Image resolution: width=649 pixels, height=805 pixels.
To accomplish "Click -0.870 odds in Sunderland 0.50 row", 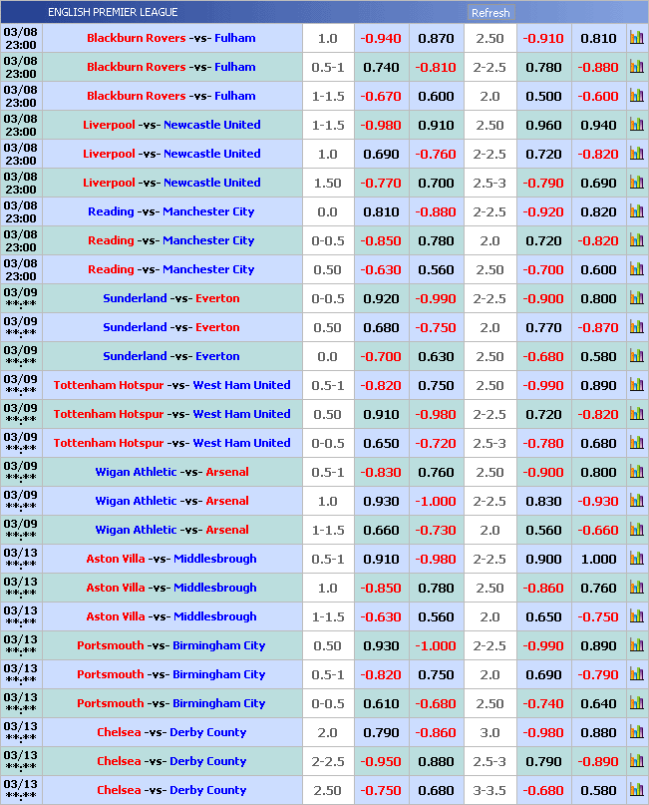I will point(598,327).
